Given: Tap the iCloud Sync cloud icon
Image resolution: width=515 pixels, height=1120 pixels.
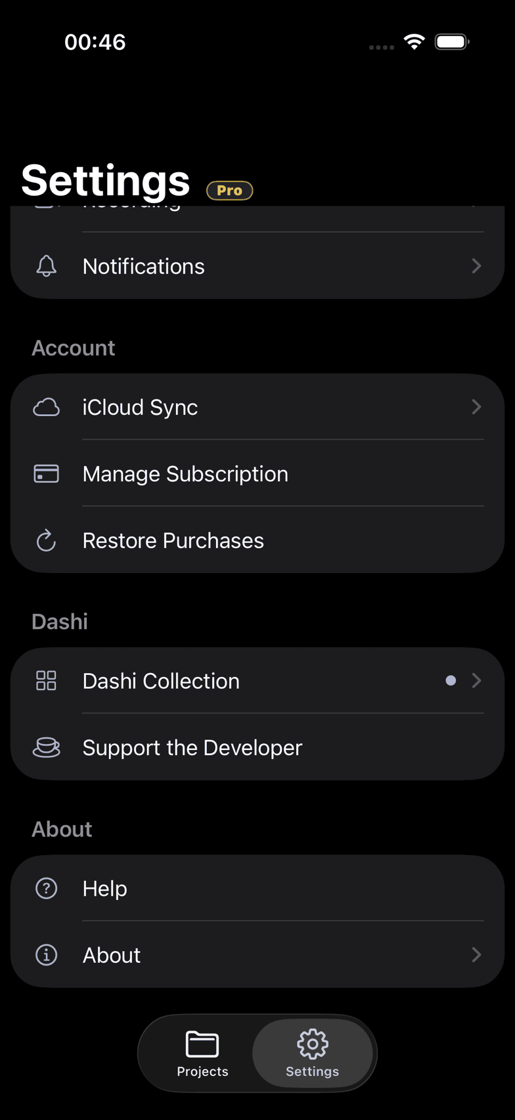Looking at the screenshot, I should (46, 408).
